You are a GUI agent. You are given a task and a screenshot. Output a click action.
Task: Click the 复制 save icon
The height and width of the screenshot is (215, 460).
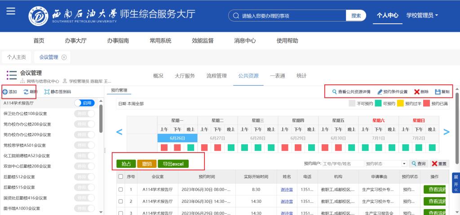[438, 92]
